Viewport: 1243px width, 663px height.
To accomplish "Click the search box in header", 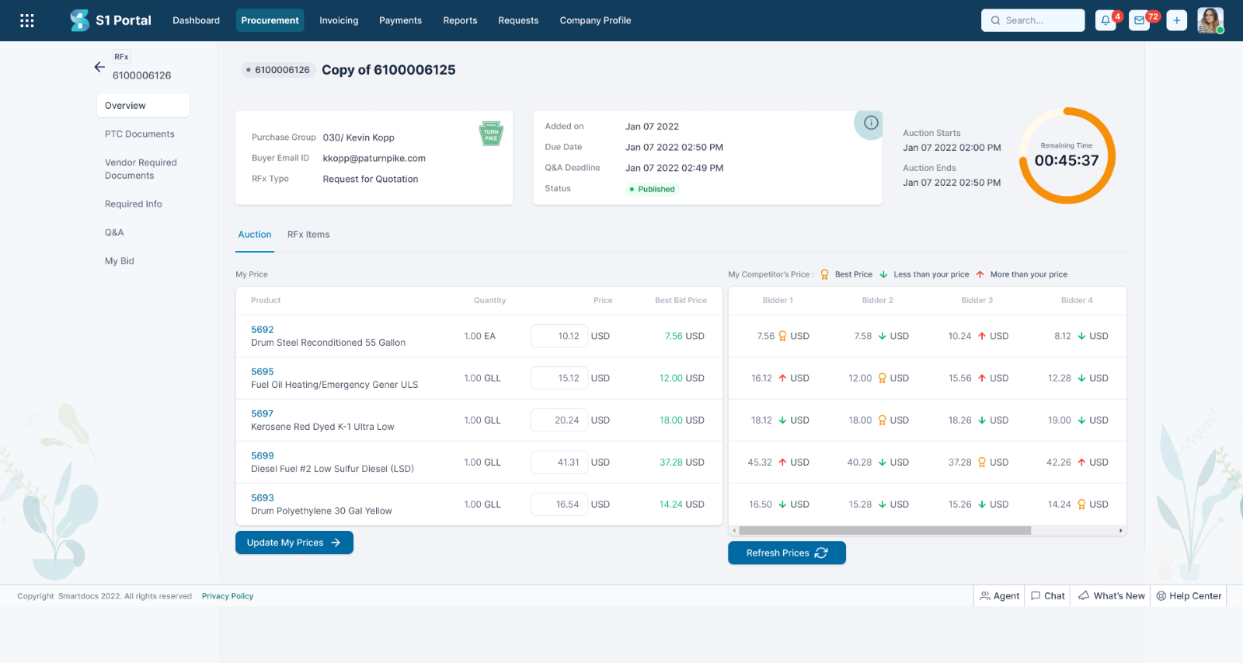I will point(1032,21).
